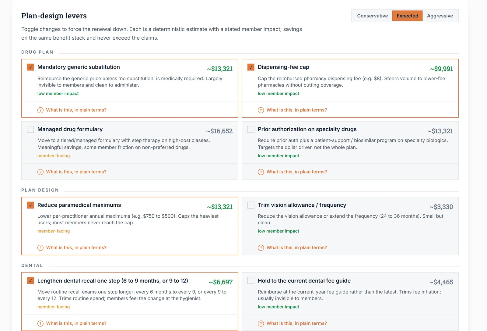Click the ~$16,652 savings value
This screenshot has height=331, width=487.
219,131
